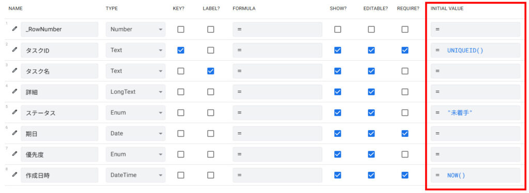The width and height of the screenshot is (529, 193).
Task: Expand the TYPE dropdown for 詳細 (LongText)
Action: [136, 92]
